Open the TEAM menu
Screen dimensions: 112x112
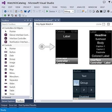[55, 7]
